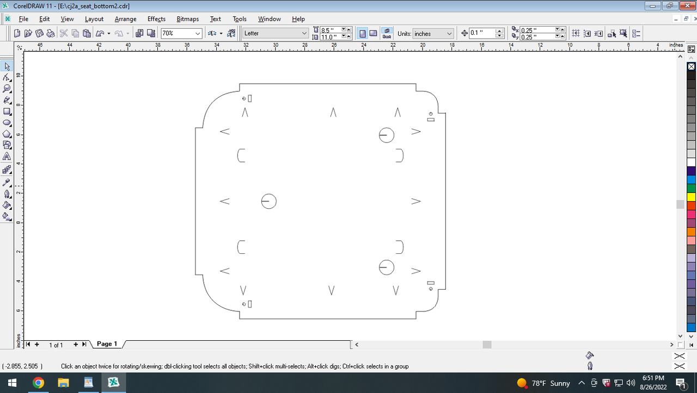This screenshot has height=393, width=697.
Task: Click the Cut scissors icon
Action: tap(64, 33)
